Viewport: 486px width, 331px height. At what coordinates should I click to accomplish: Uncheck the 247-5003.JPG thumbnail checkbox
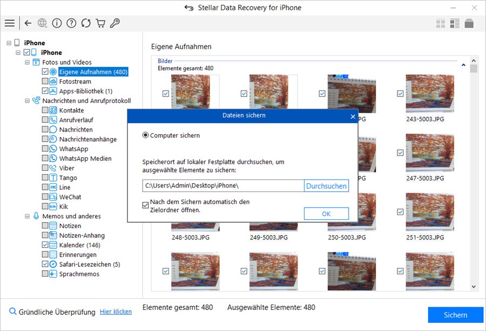coord(400,153)
